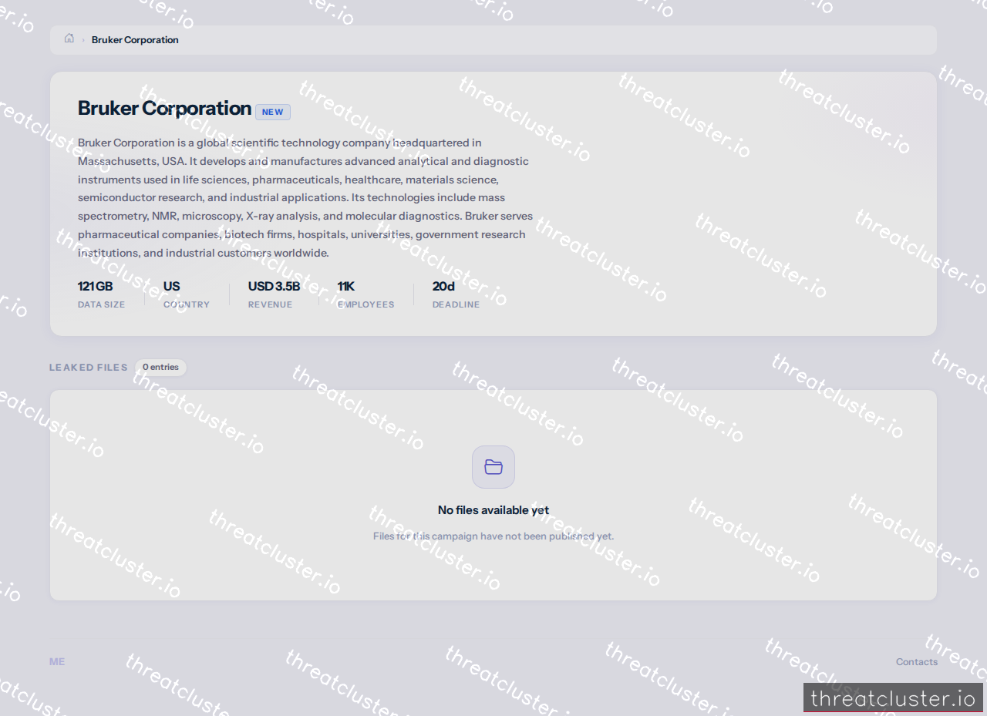Click the files not published notice text
The width and height of the screenshot is (987, 716).
click(x=493, y=536)
